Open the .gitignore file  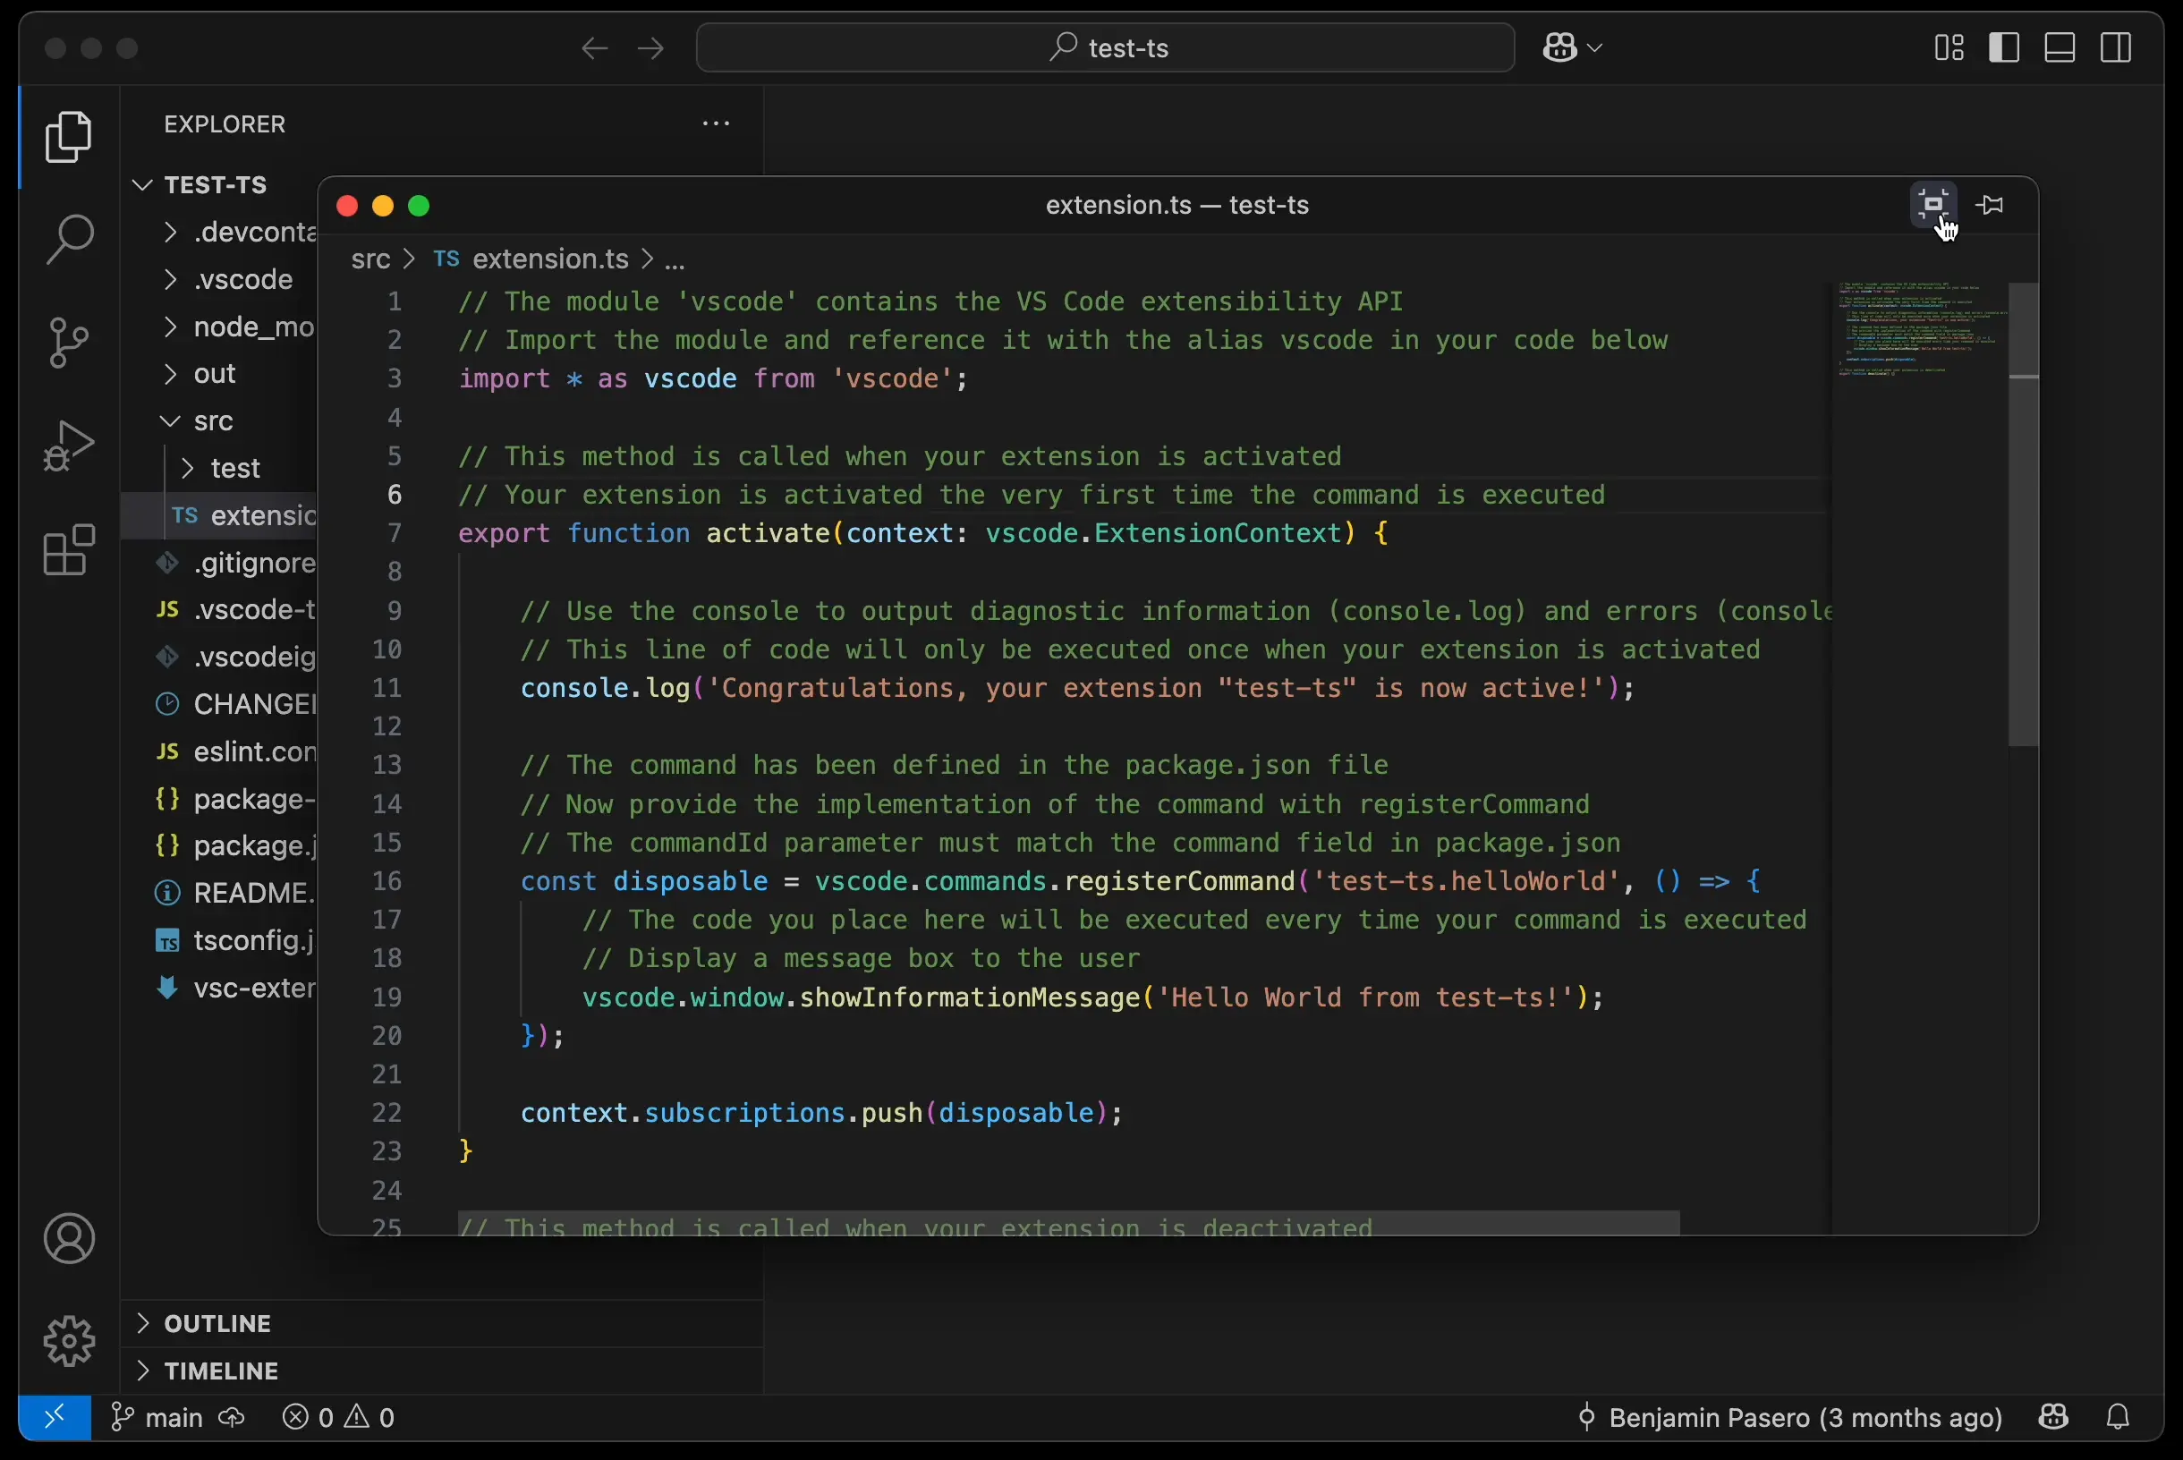click(x=220, y=563)
